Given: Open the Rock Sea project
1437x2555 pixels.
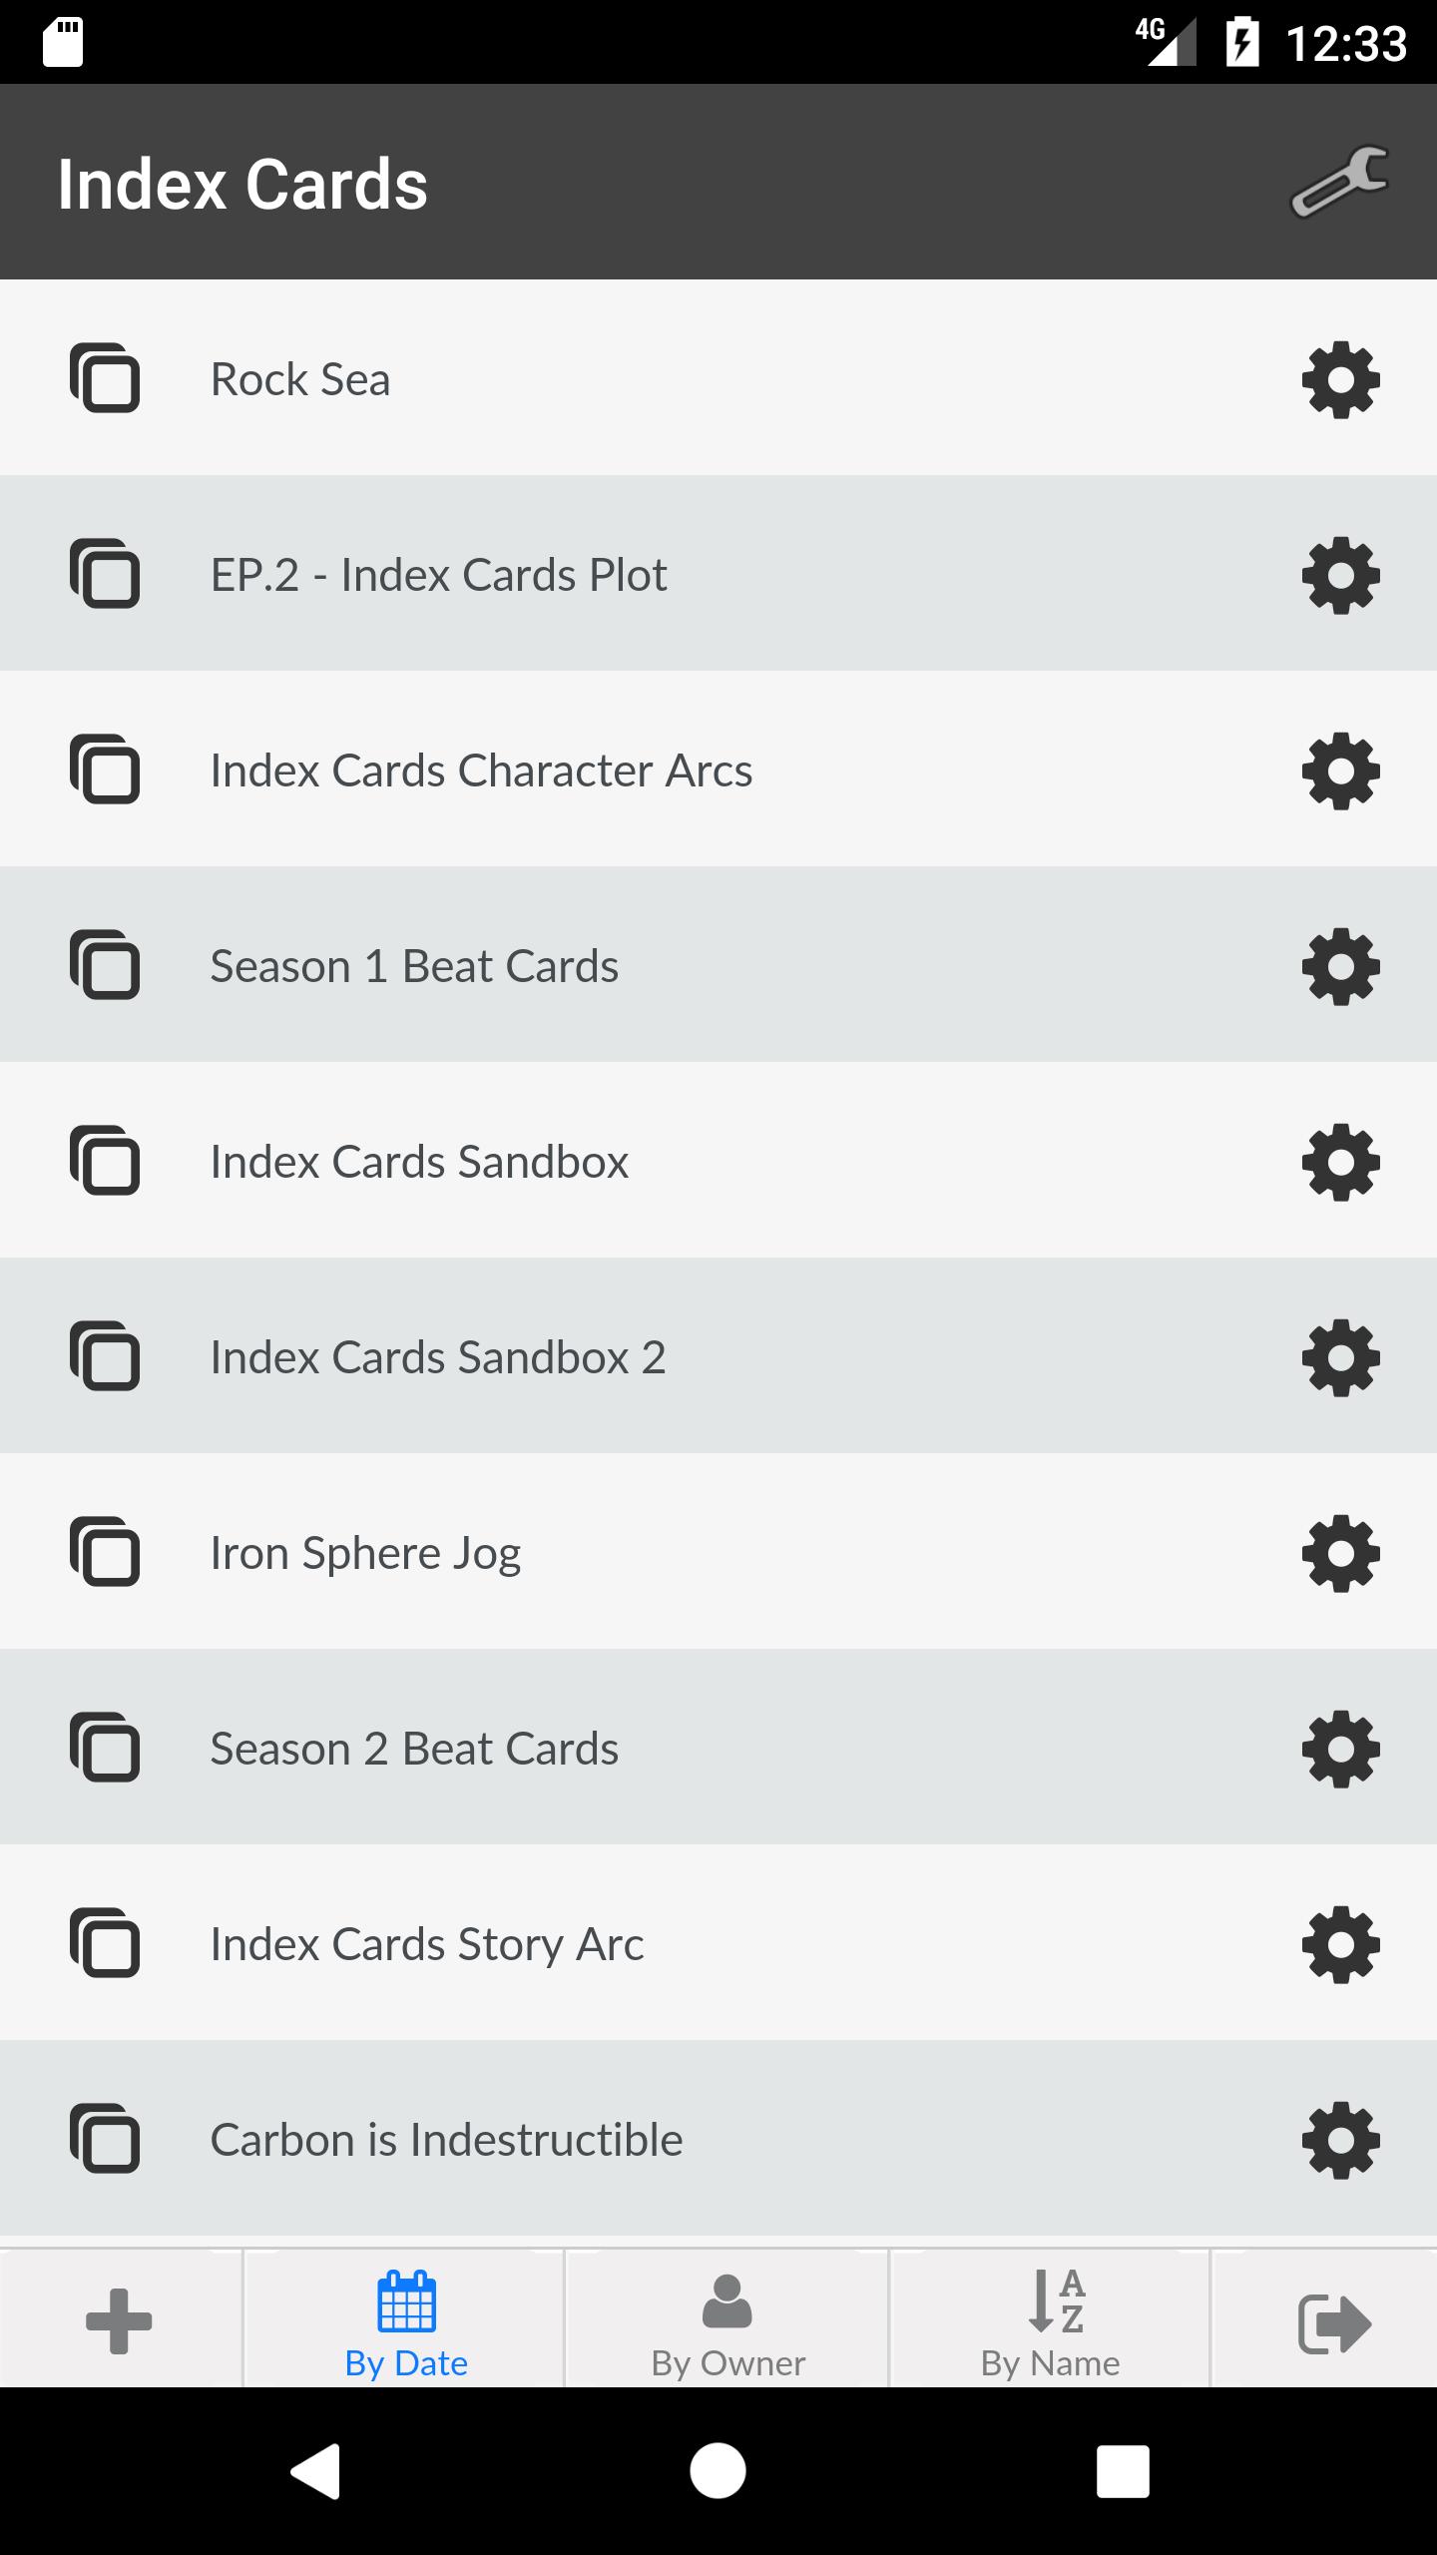Looking at the screenshot, I should click(x=718, y=377).
